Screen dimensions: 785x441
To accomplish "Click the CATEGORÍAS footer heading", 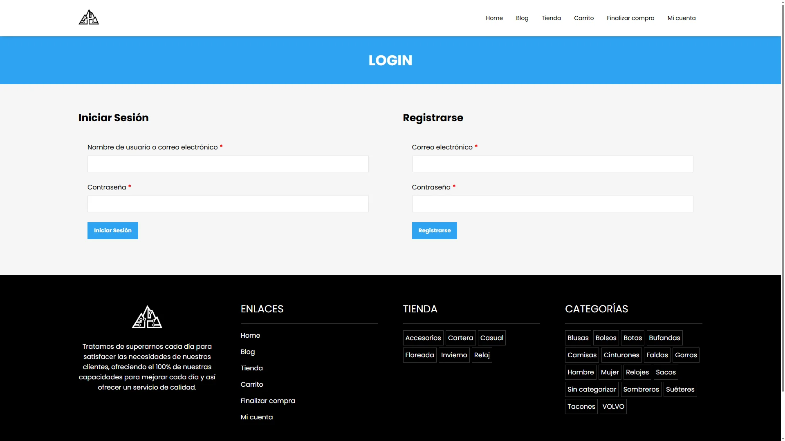I will [597, 309].
